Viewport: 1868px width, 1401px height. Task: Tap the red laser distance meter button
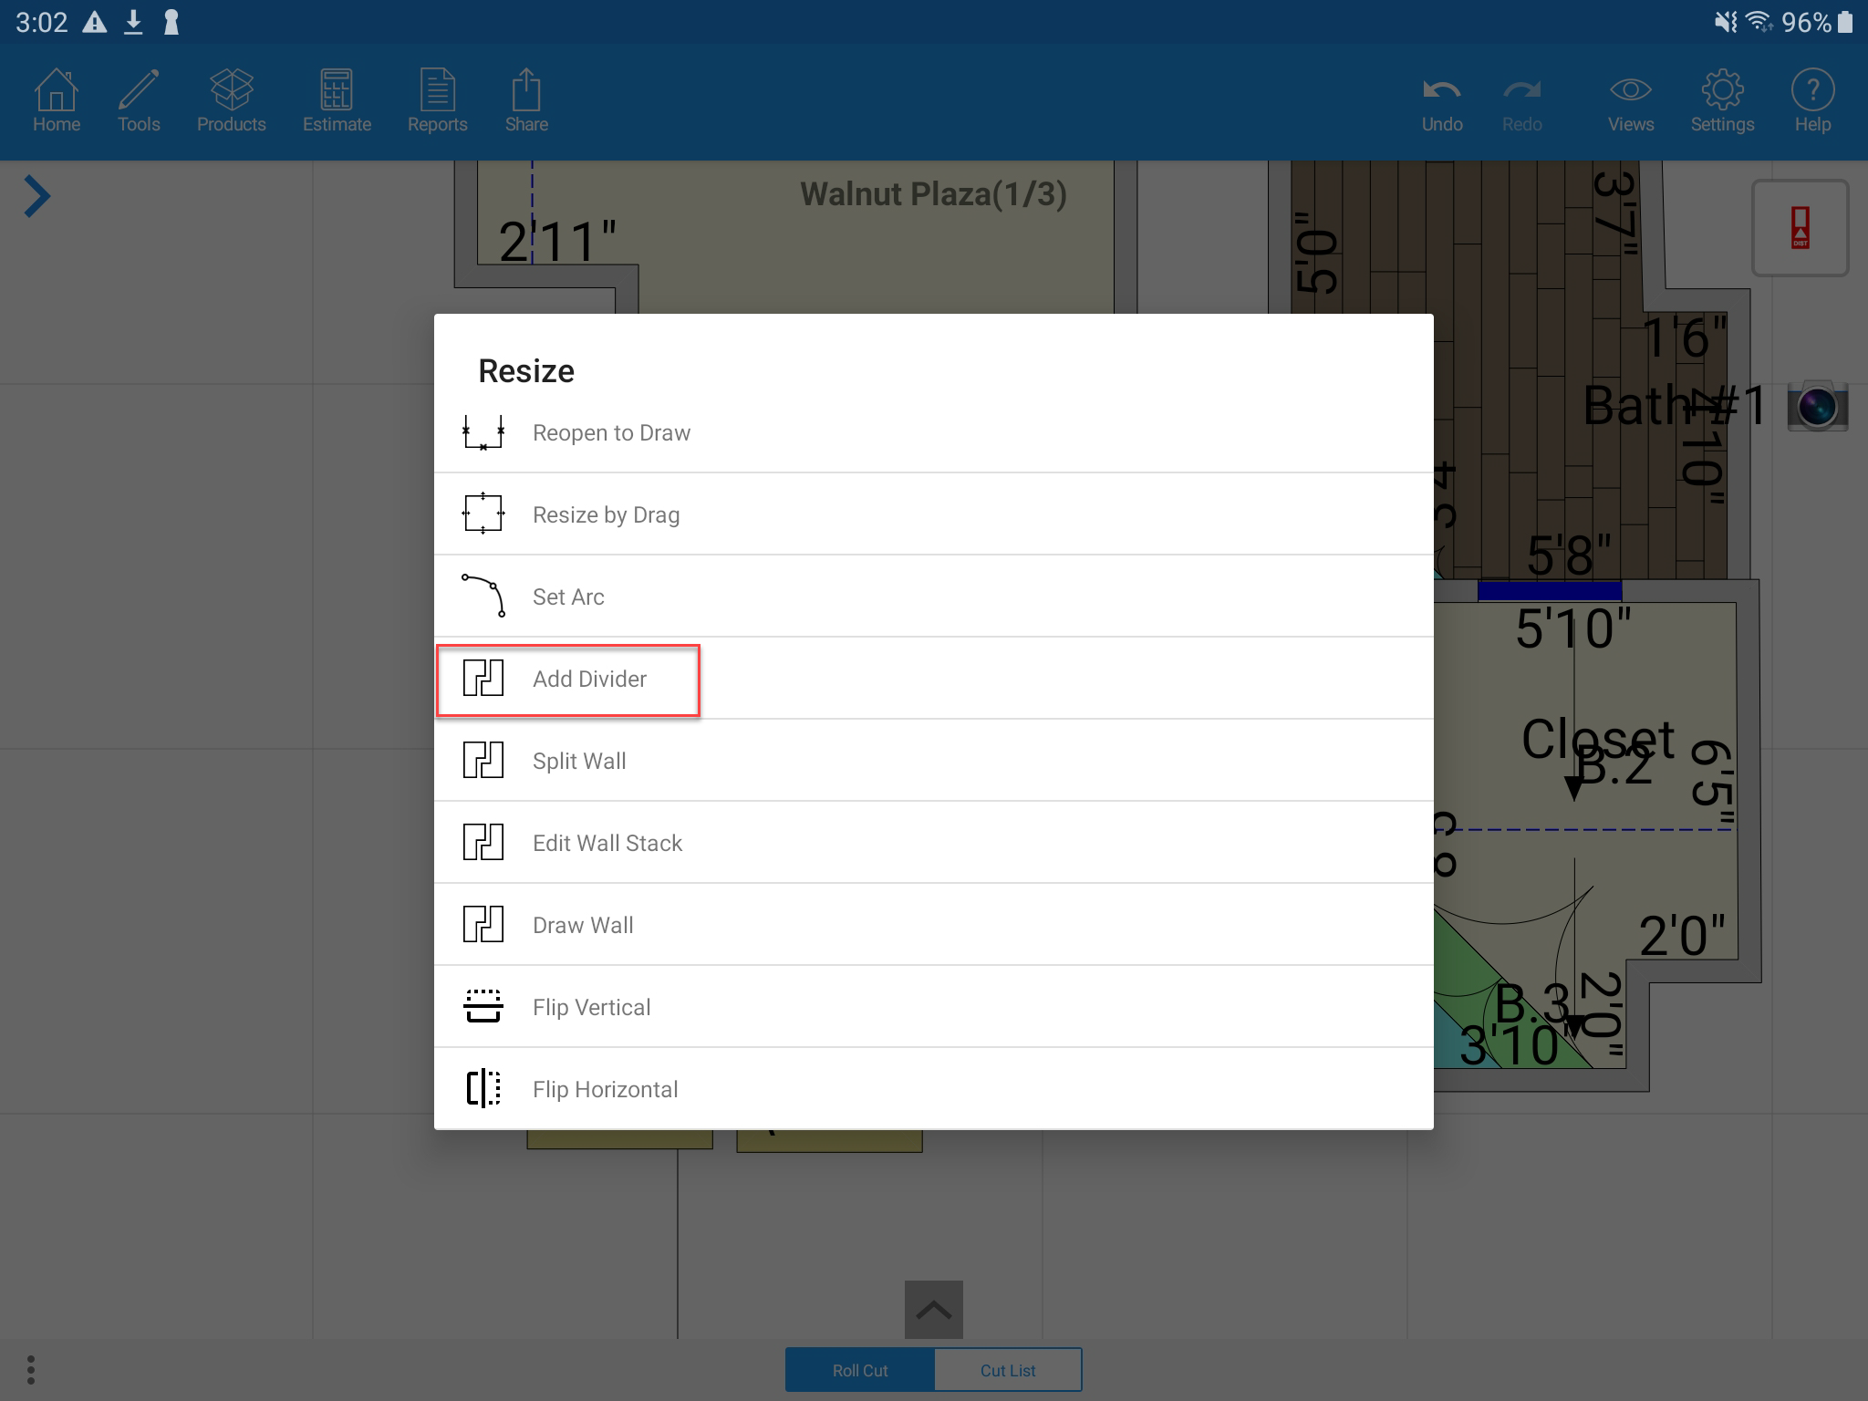(x=1800, y=228)
